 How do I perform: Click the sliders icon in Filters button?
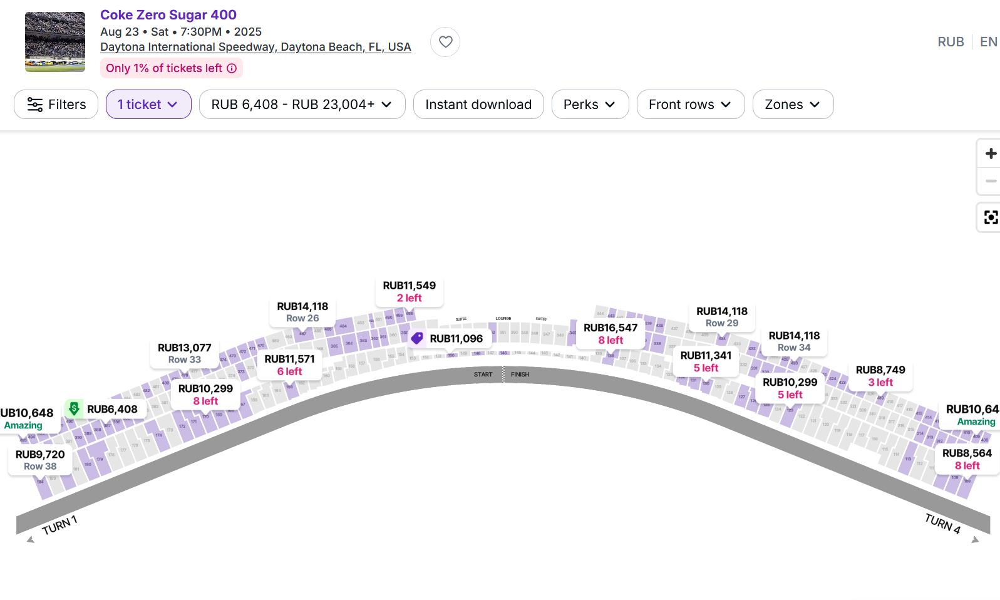tap(35, 105)
